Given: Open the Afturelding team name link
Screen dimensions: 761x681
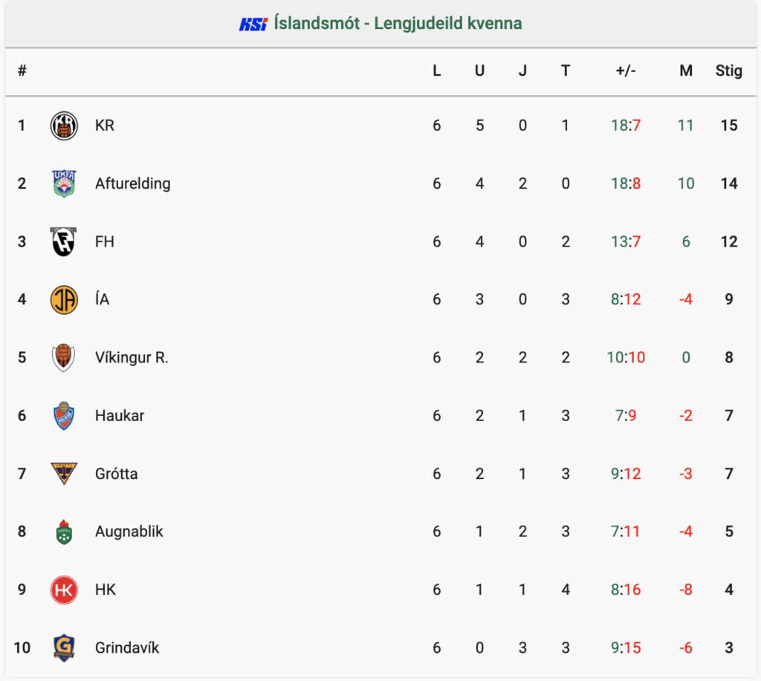Looking at the screenshot, I should [x=132, y=184].
